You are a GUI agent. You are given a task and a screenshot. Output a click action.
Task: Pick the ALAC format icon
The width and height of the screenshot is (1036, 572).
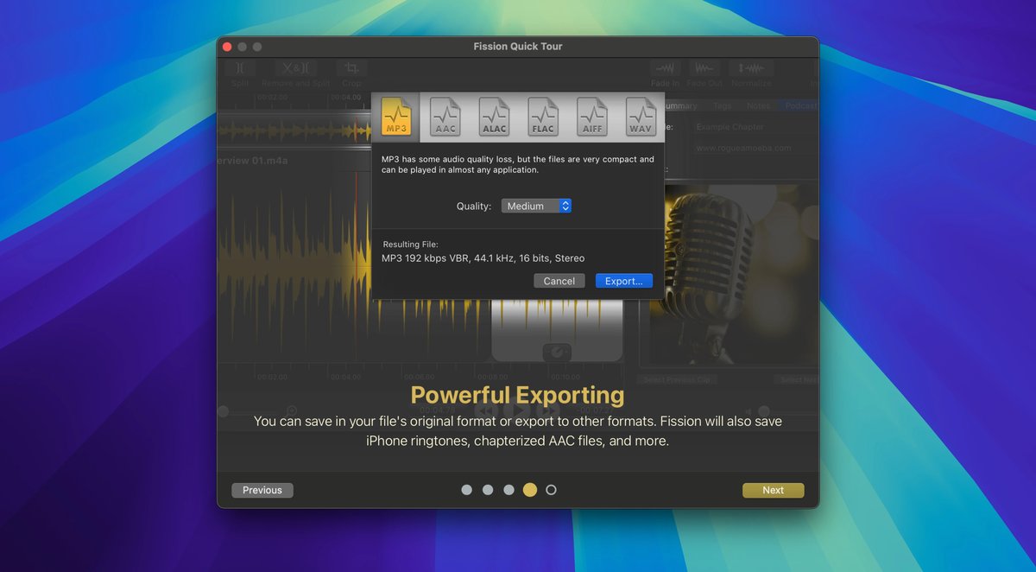tap(495, 117)
